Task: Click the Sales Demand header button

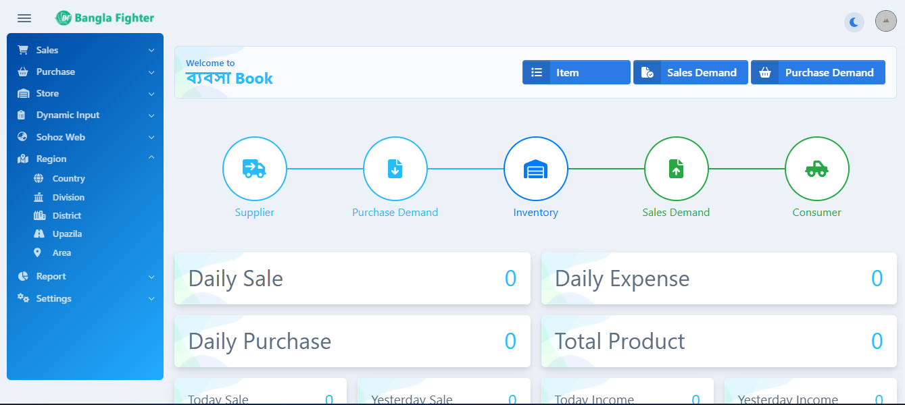Action: coord(690,72)
